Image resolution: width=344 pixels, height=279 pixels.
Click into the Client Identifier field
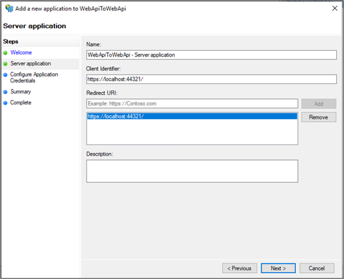(211, 79)
